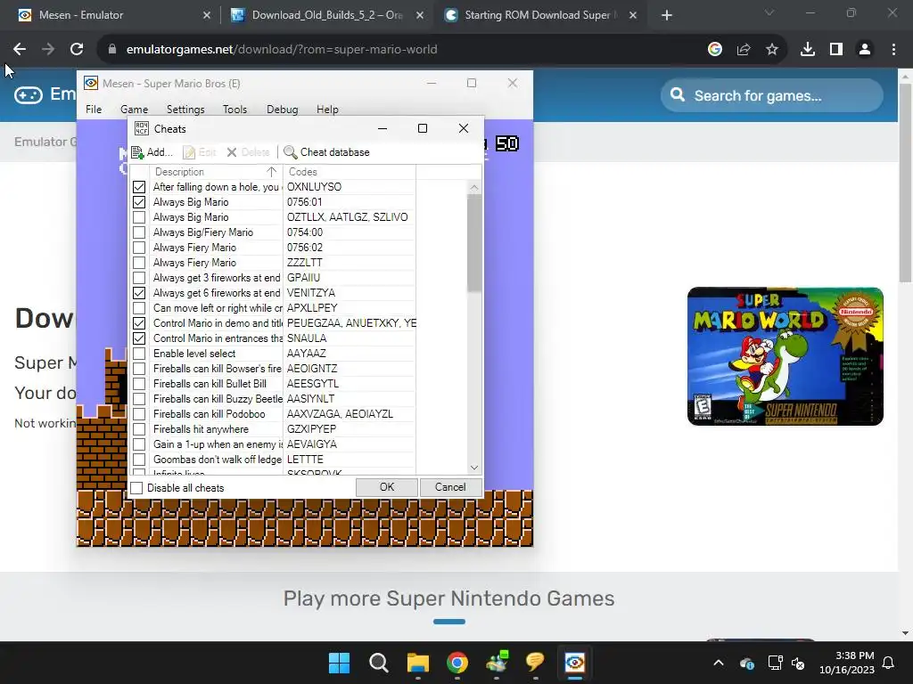Cancel the Cheats dialog

450,487
